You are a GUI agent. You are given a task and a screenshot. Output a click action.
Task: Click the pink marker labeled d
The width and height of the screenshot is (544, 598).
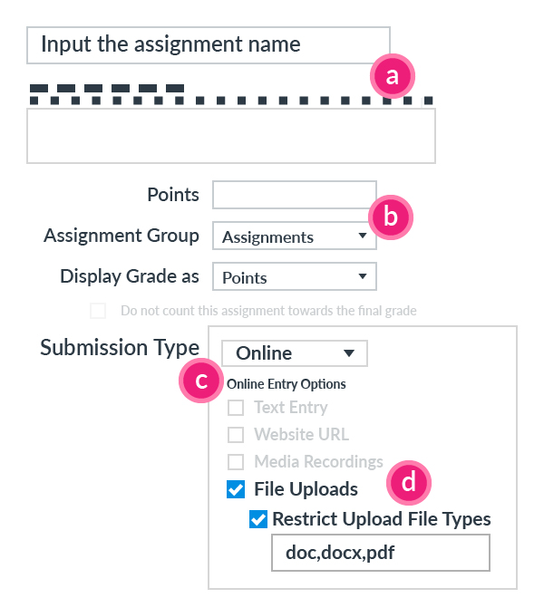point(409,483)
